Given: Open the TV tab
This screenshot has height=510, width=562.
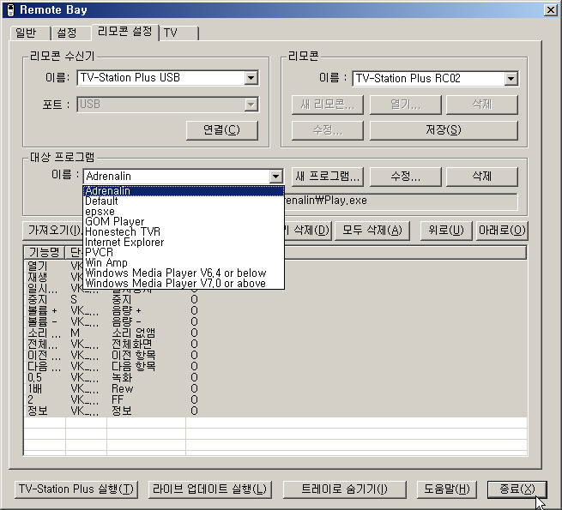Looking at the screenshot, I should coord(178,33).
